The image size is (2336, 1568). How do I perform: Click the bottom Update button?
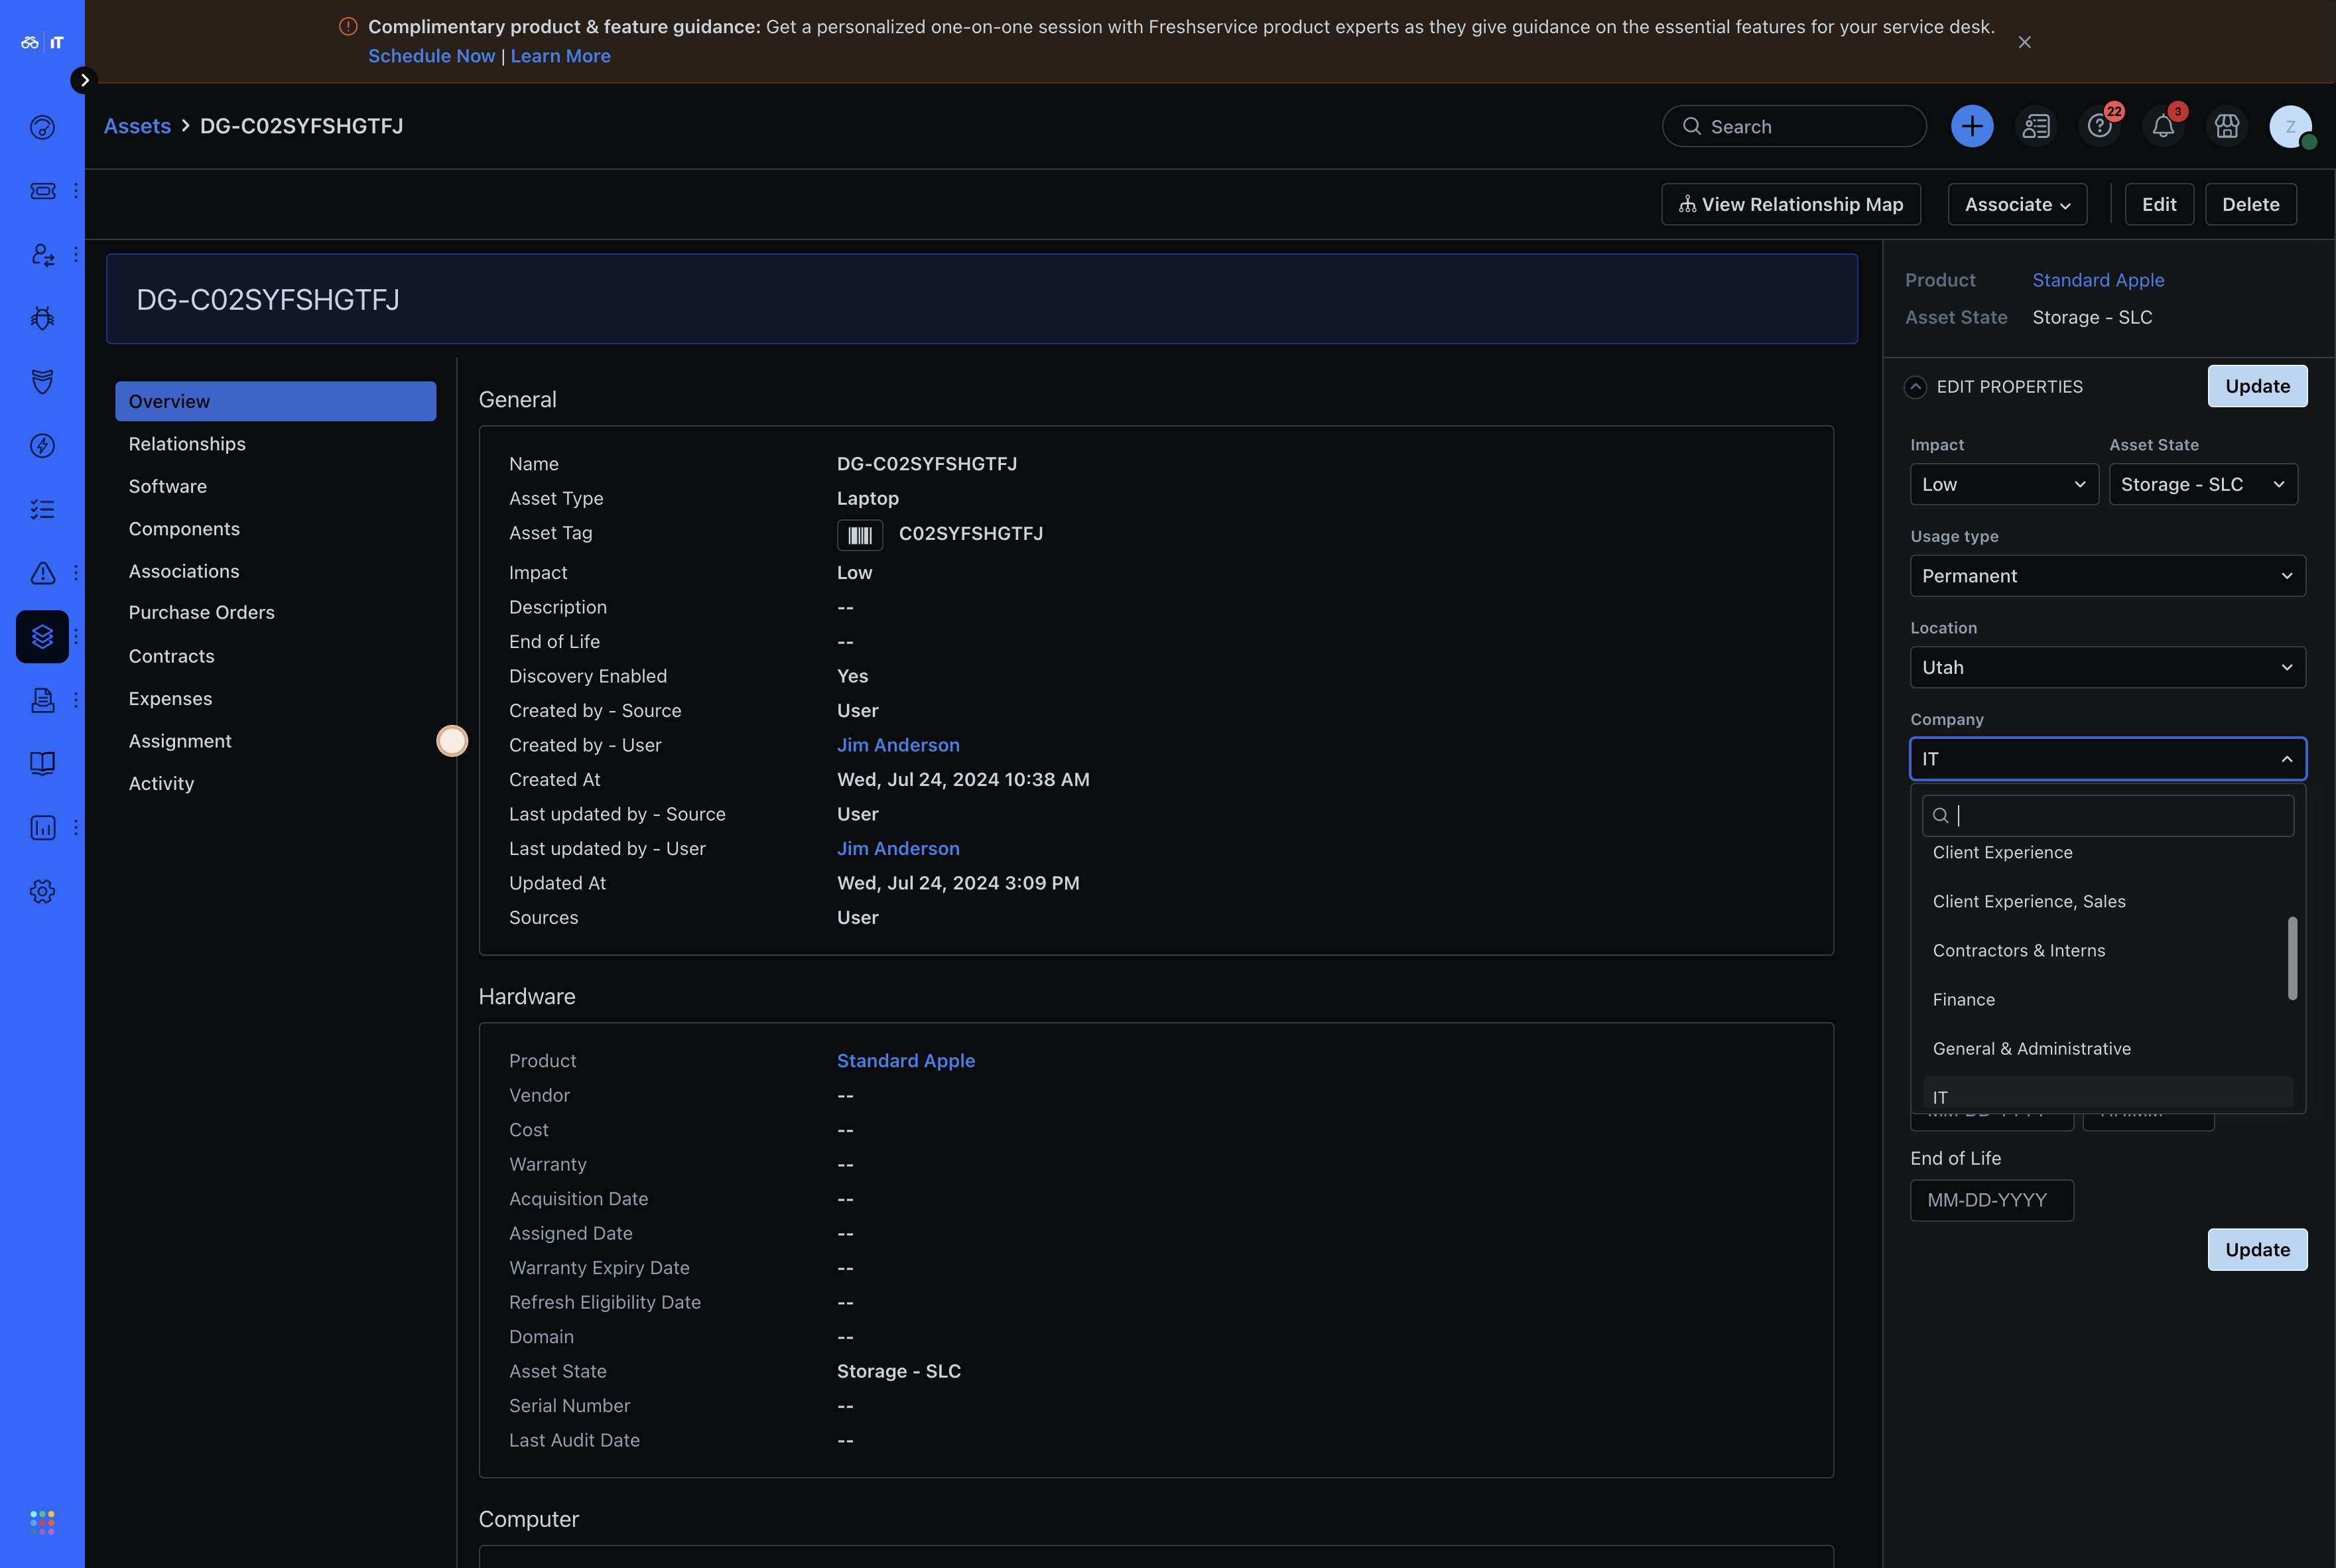(2257, 1250)
